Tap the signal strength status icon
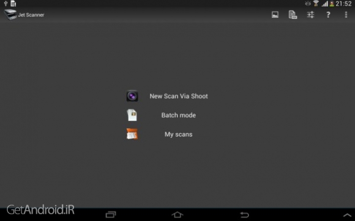This screenshot has width=355, height=221. tap(325, 4)
